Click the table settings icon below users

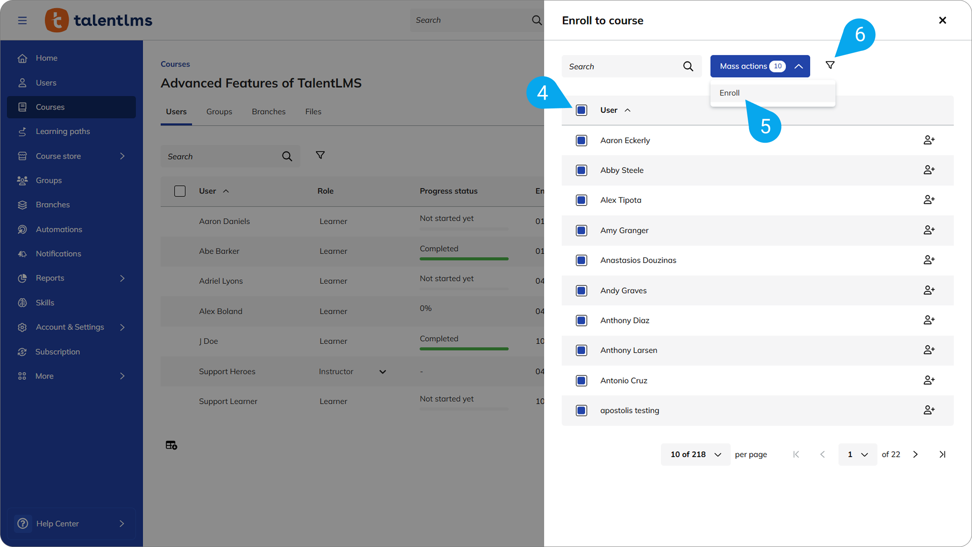click(x=171, y=445)
